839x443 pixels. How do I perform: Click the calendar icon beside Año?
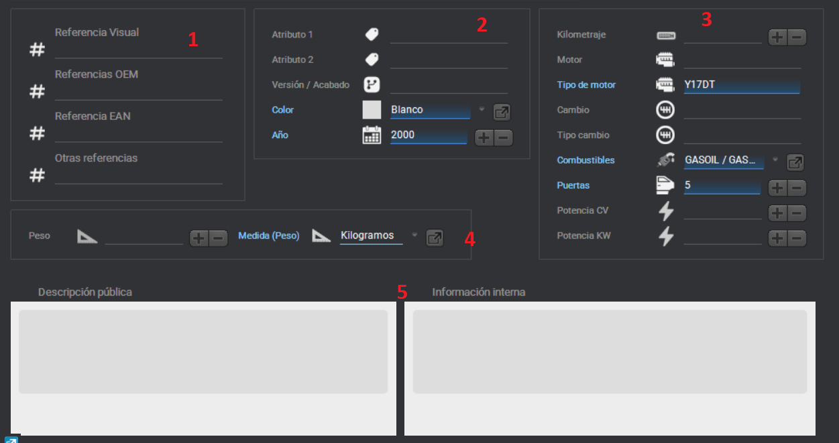(372, 135)
